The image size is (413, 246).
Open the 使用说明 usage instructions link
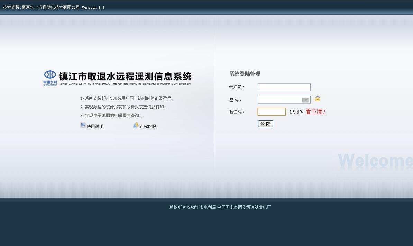pos(95,126)
